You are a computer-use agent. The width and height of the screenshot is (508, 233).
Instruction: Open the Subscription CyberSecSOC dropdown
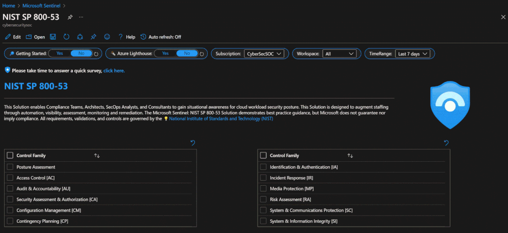[264, 54]
